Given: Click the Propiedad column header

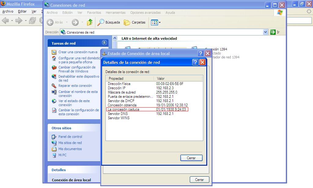Looking at the screenshot, I should 130,79.
